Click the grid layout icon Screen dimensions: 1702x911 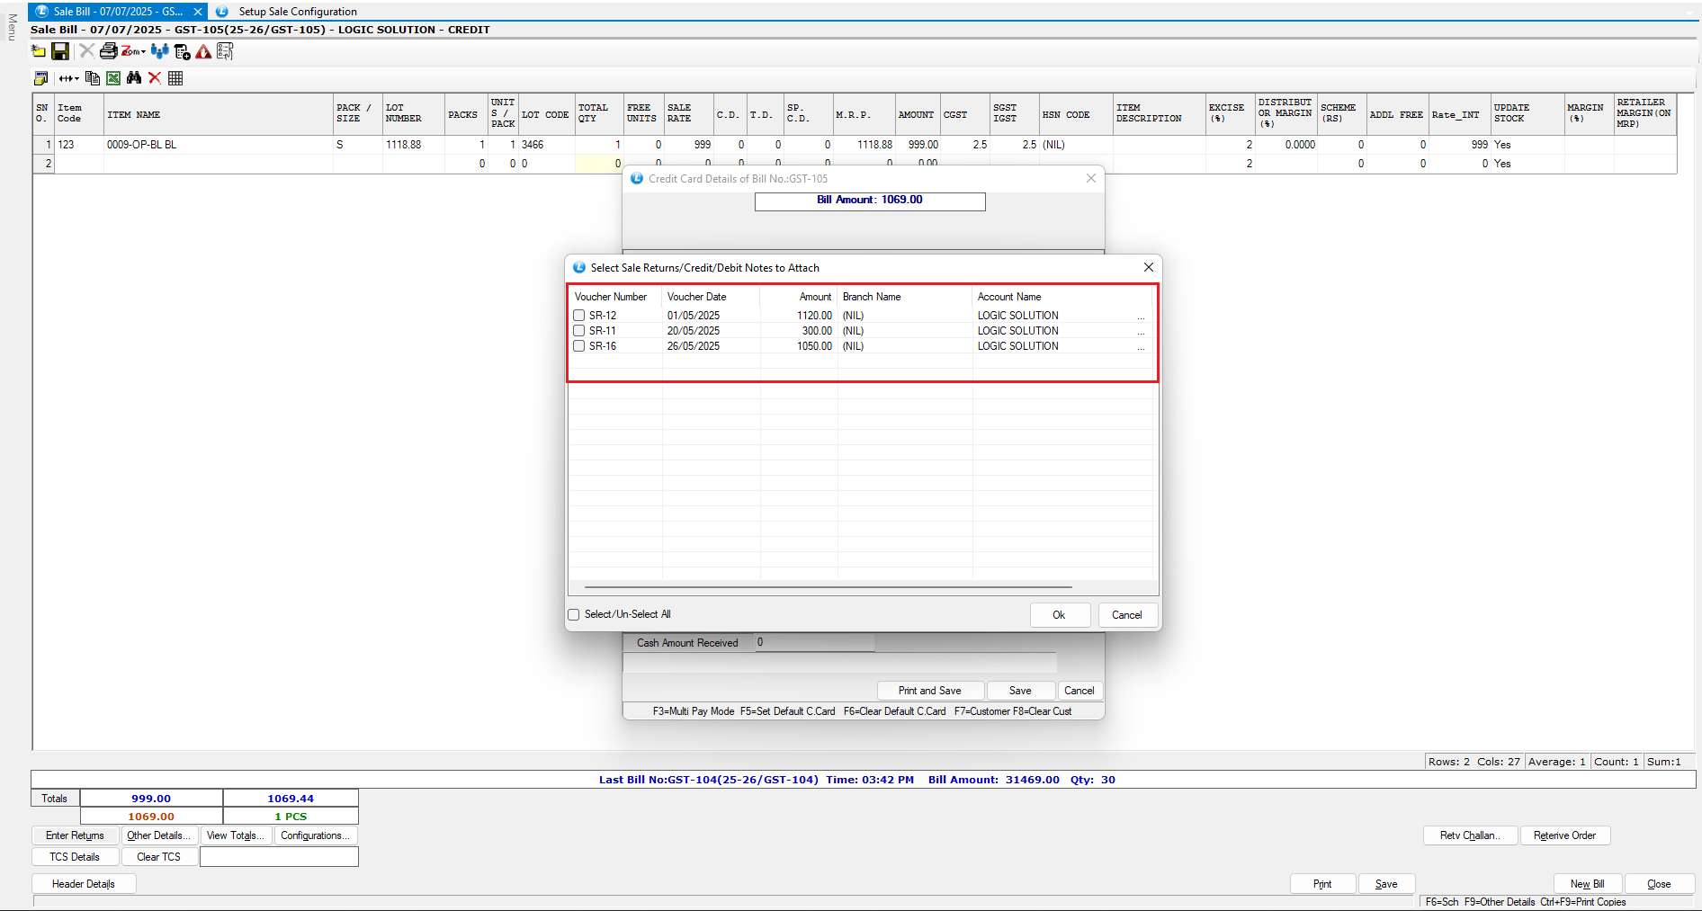pyautogui.click(x=175, y=78)
